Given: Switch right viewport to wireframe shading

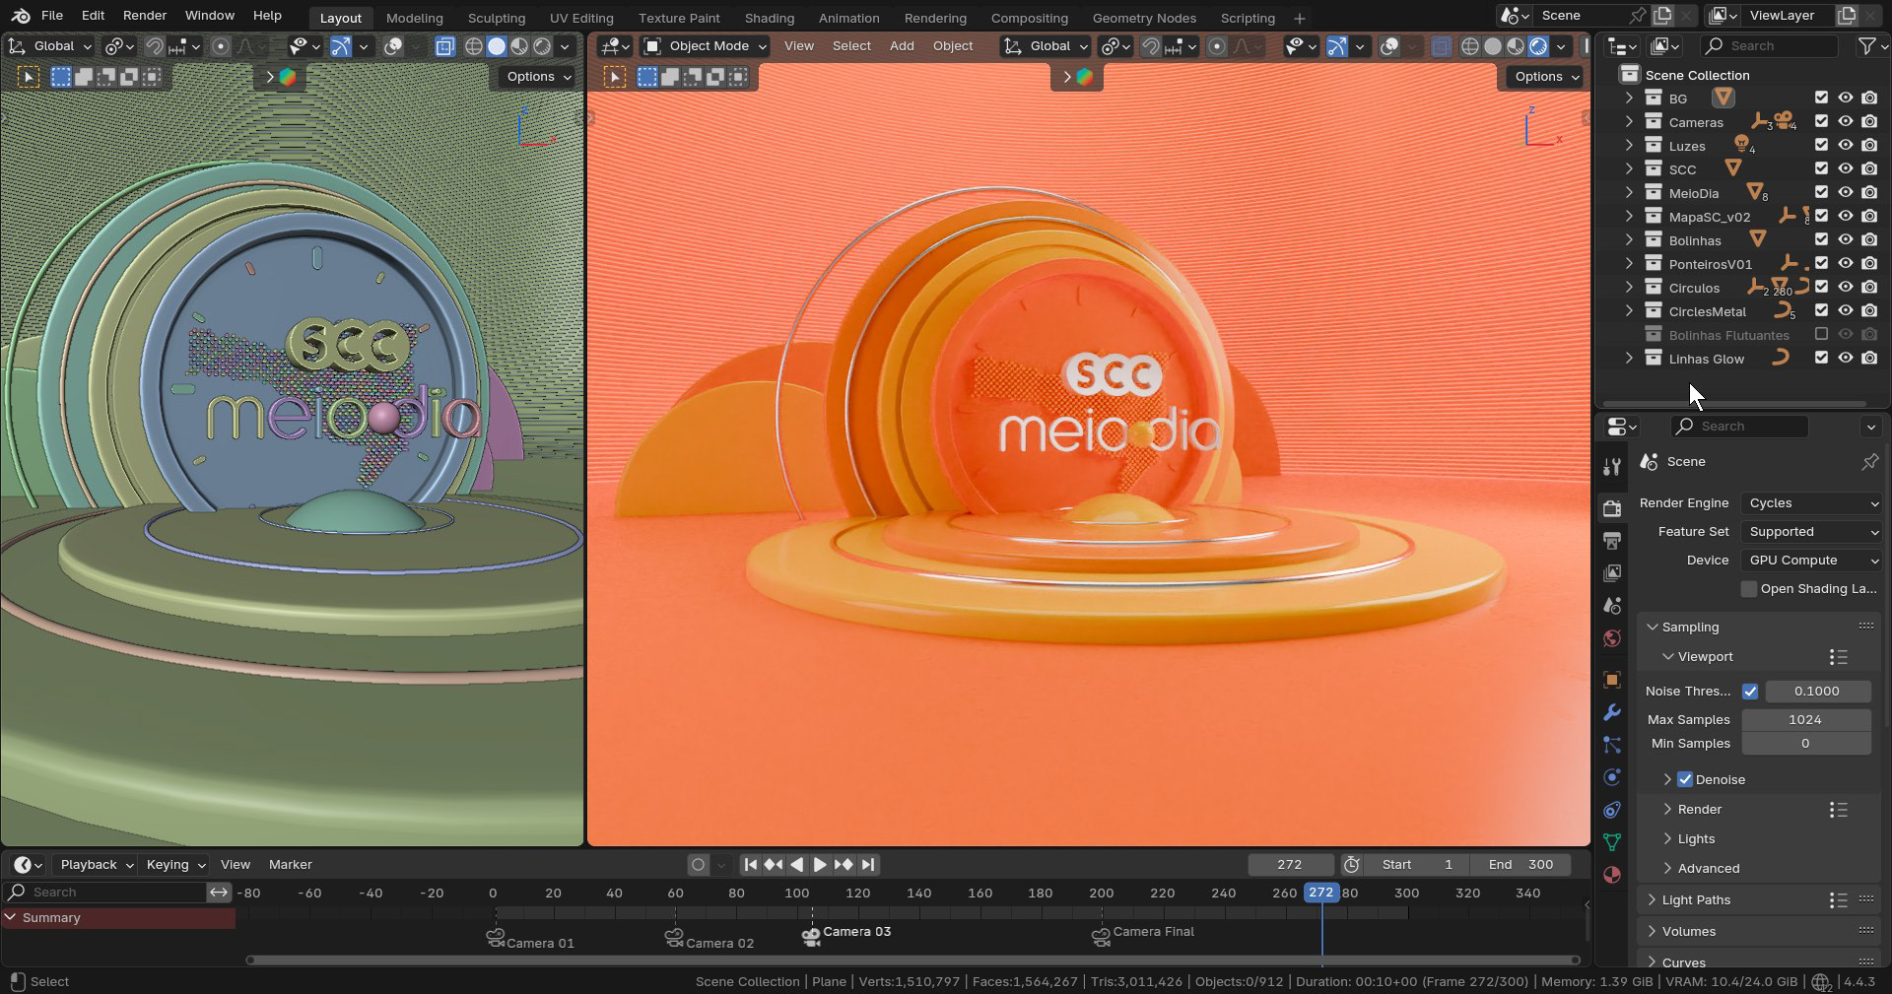Looking at the screenshot, I should 1470,46.
